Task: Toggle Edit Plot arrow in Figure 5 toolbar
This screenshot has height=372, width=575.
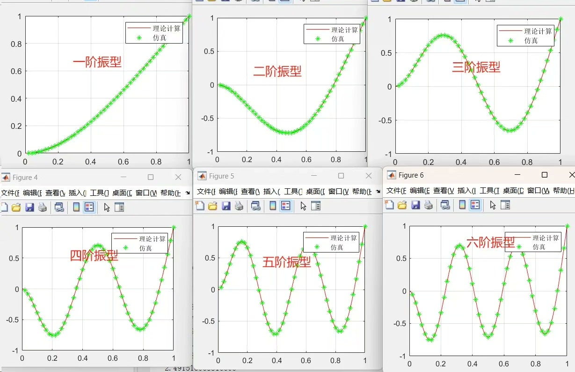Action: pyautogui.click(x=303, y=205)
